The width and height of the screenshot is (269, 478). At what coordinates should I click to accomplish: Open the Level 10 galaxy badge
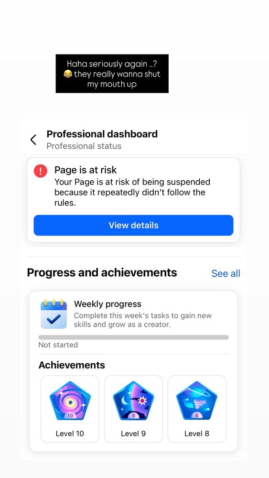70,401
